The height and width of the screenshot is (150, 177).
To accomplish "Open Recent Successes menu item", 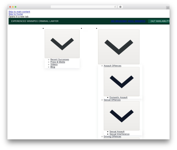I will pos(60,60).
